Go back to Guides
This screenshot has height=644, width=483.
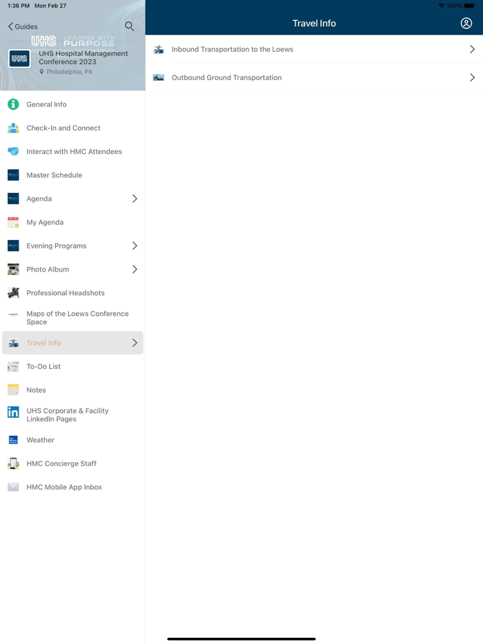pos(23,26)
